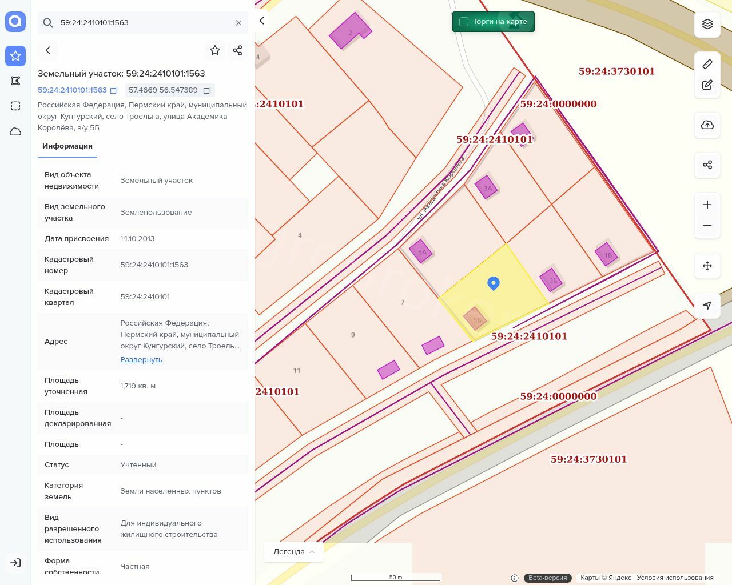Open Условия использования link
The width and height of the screenshot is (732, 585).
(675, 578)
